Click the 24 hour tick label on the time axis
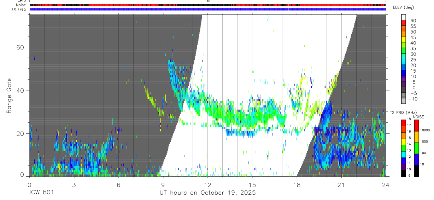This screenshot has width=434, height=200. 386,185
